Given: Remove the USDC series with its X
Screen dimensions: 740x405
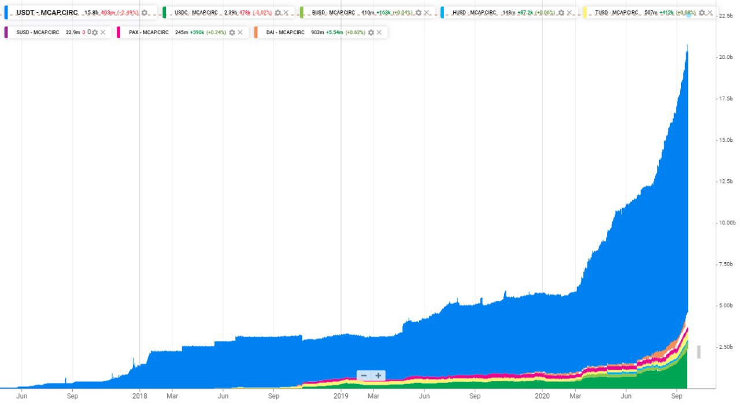Looking at the screenshot, I should [286, 13].
